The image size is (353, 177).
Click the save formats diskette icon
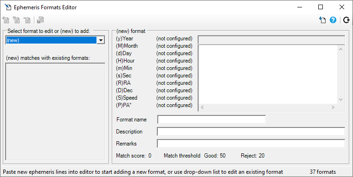40,20
